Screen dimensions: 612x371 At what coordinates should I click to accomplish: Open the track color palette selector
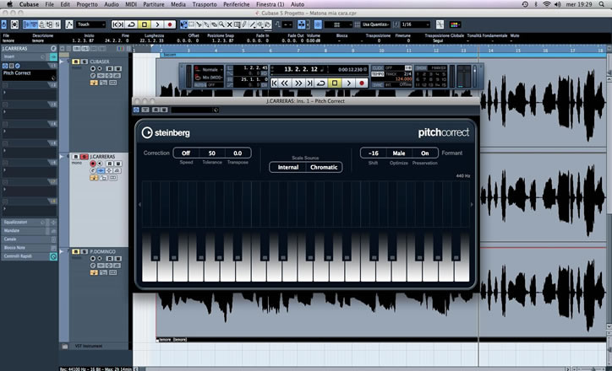tap(454, 24)
